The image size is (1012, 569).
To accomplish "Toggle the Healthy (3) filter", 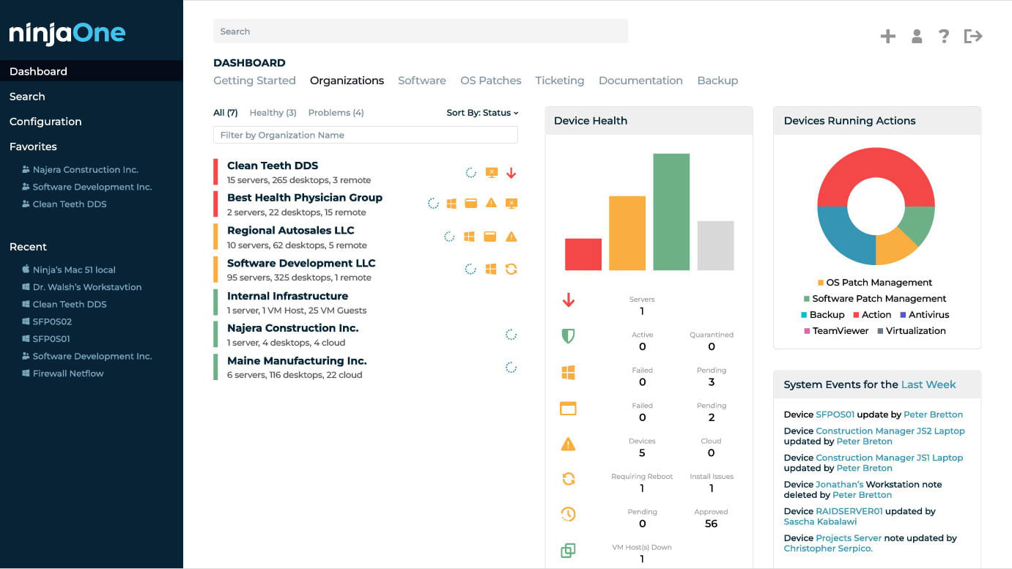I will tap(273, 112).
